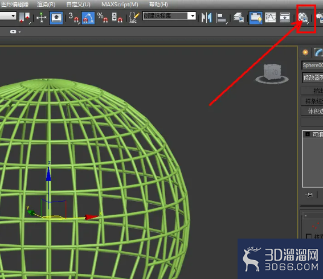Open the 修改器列表 modifier list dropdown
Image resolution: width=323 pixels, height=279 pixels.
[312, 77]
